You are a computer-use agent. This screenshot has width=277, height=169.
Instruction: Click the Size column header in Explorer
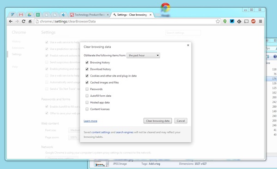268,63
